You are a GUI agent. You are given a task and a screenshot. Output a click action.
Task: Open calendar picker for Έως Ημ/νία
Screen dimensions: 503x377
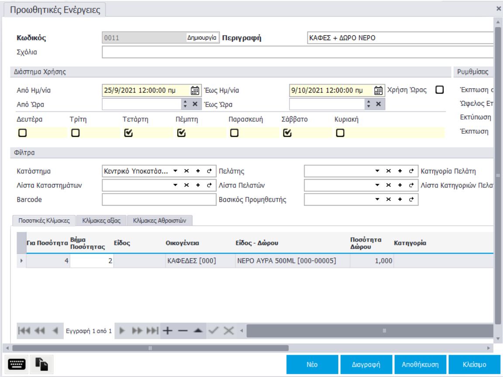click(379, 90)
